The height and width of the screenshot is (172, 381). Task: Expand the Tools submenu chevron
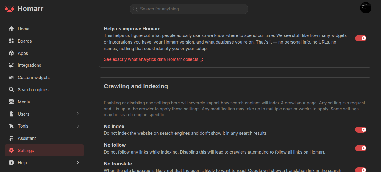[x=78, y=126]
